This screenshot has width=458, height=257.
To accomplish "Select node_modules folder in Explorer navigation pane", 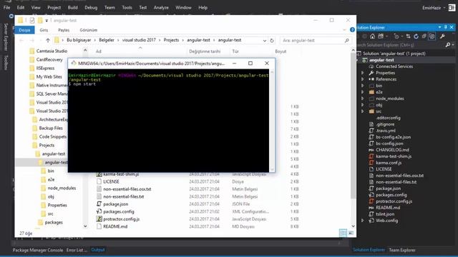I will point(62,188).
